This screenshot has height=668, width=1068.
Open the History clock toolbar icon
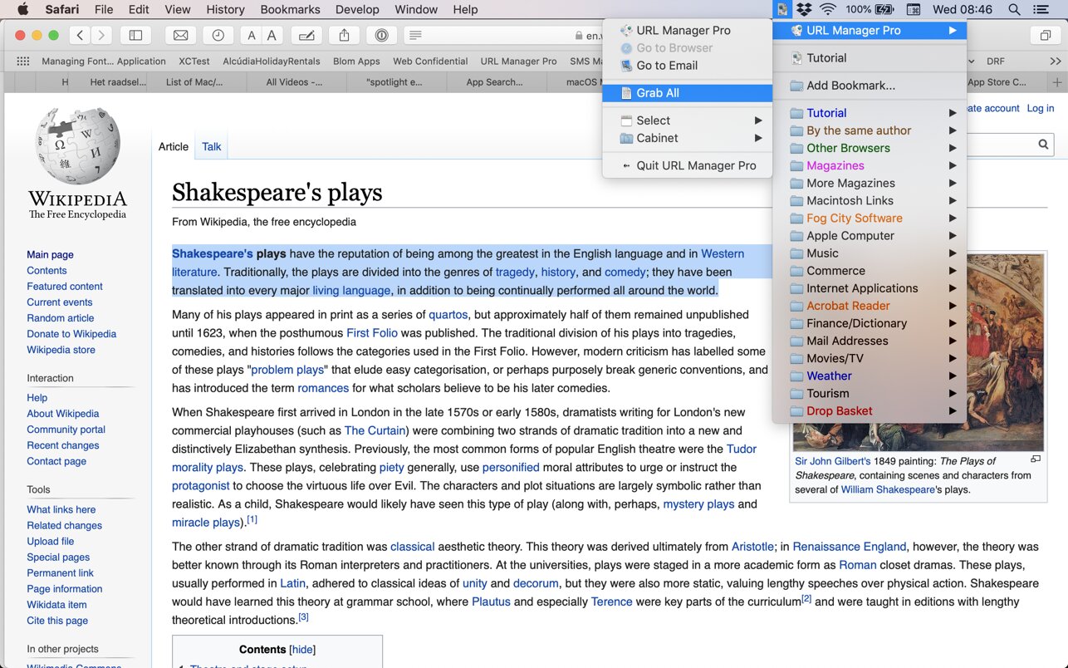[218, 35]
